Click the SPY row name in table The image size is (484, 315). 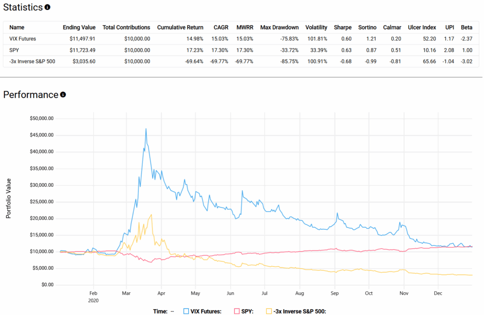pyautogui.click(x=15, y=50)
